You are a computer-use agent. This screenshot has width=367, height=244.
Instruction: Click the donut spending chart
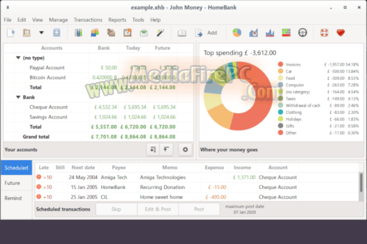238,96
